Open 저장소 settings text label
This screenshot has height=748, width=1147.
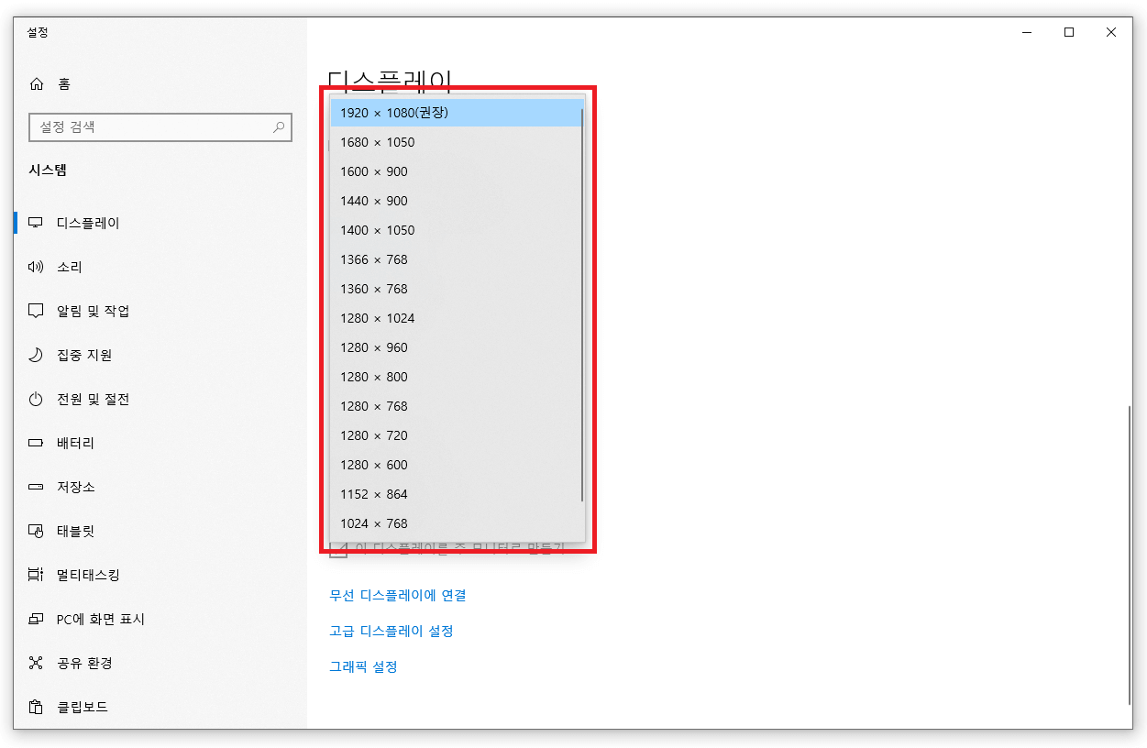75,487
